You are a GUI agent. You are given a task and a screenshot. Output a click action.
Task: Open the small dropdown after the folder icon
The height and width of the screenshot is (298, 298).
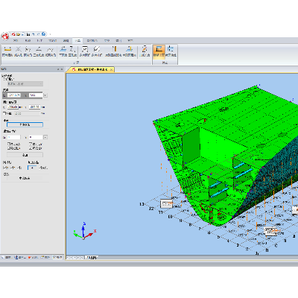click(x=23, y=34)
